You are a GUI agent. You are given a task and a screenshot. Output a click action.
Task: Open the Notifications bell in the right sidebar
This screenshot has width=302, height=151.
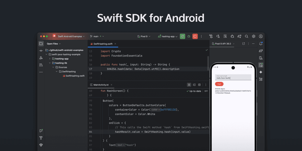tap(261, 44)
